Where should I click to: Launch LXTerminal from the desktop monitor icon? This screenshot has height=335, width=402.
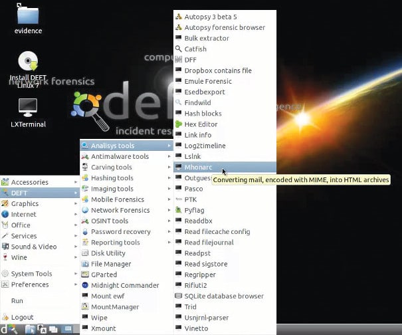[28, 108]
